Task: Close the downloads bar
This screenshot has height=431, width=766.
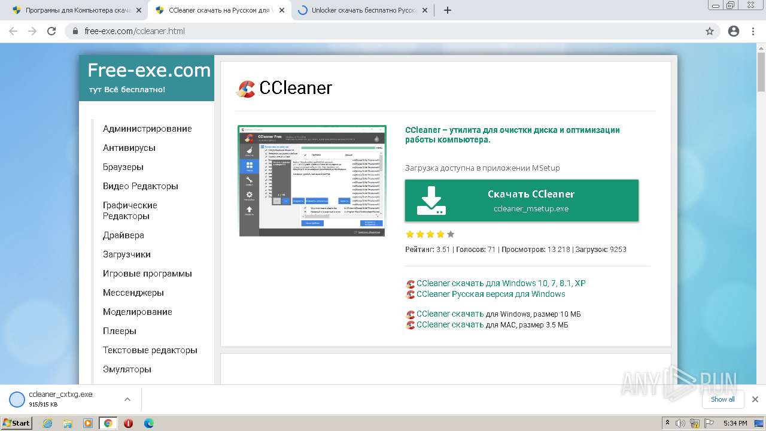Action: click(x=755, y=399)
